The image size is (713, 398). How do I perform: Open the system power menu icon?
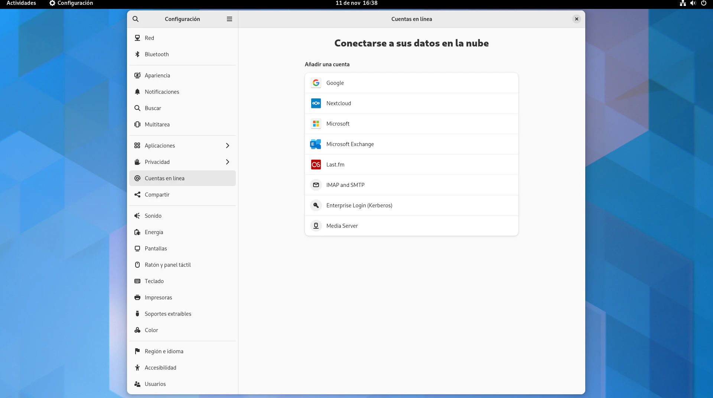tap(703, 3)
